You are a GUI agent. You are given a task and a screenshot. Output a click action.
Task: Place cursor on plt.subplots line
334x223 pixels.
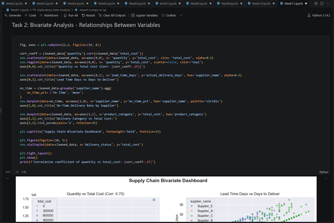[x=60, y=44]
